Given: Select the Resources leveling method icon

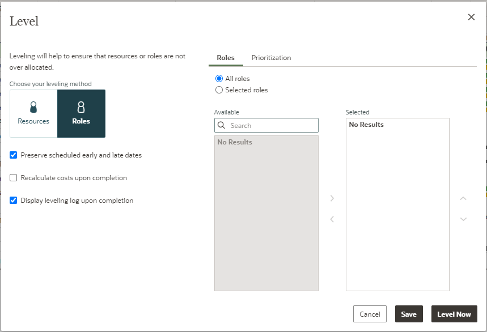Looking at the screenshot, I should 33,108.
